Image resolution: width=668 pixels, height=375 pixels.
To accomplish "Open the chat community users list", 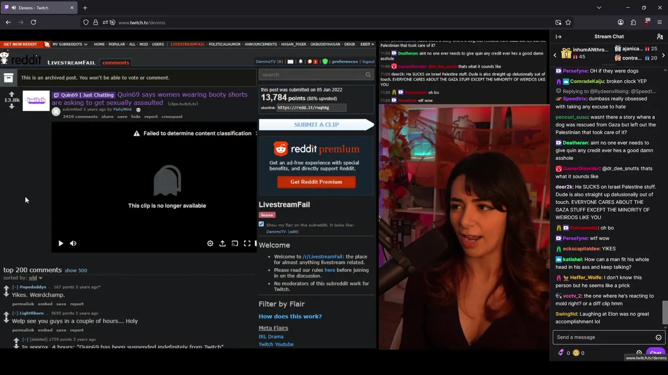I will [x=660, y=36].
